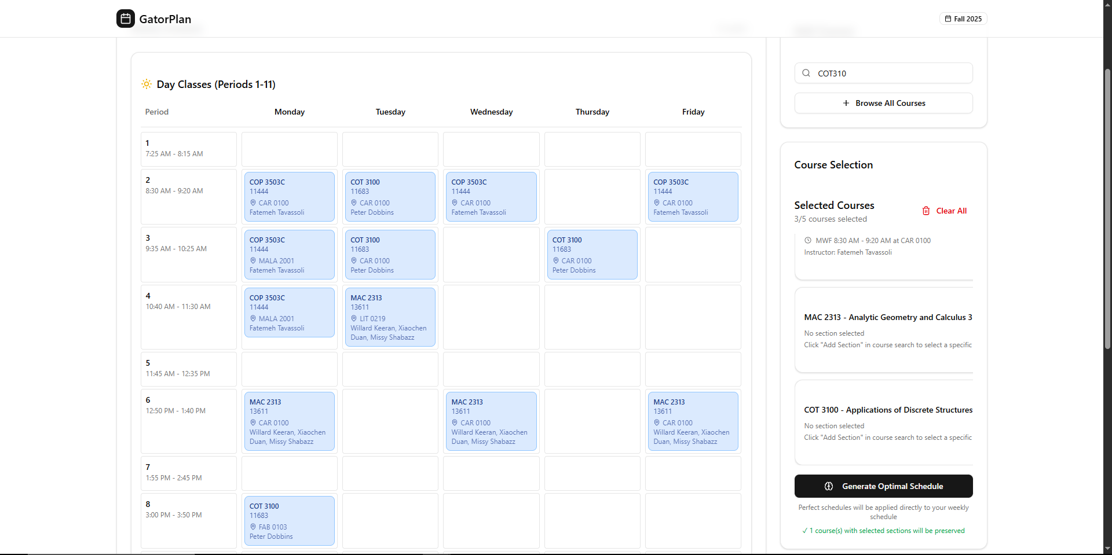Click the empty Thursday period 1 cell
Viewport: 1112px width, 555px height.
[592, 149]
